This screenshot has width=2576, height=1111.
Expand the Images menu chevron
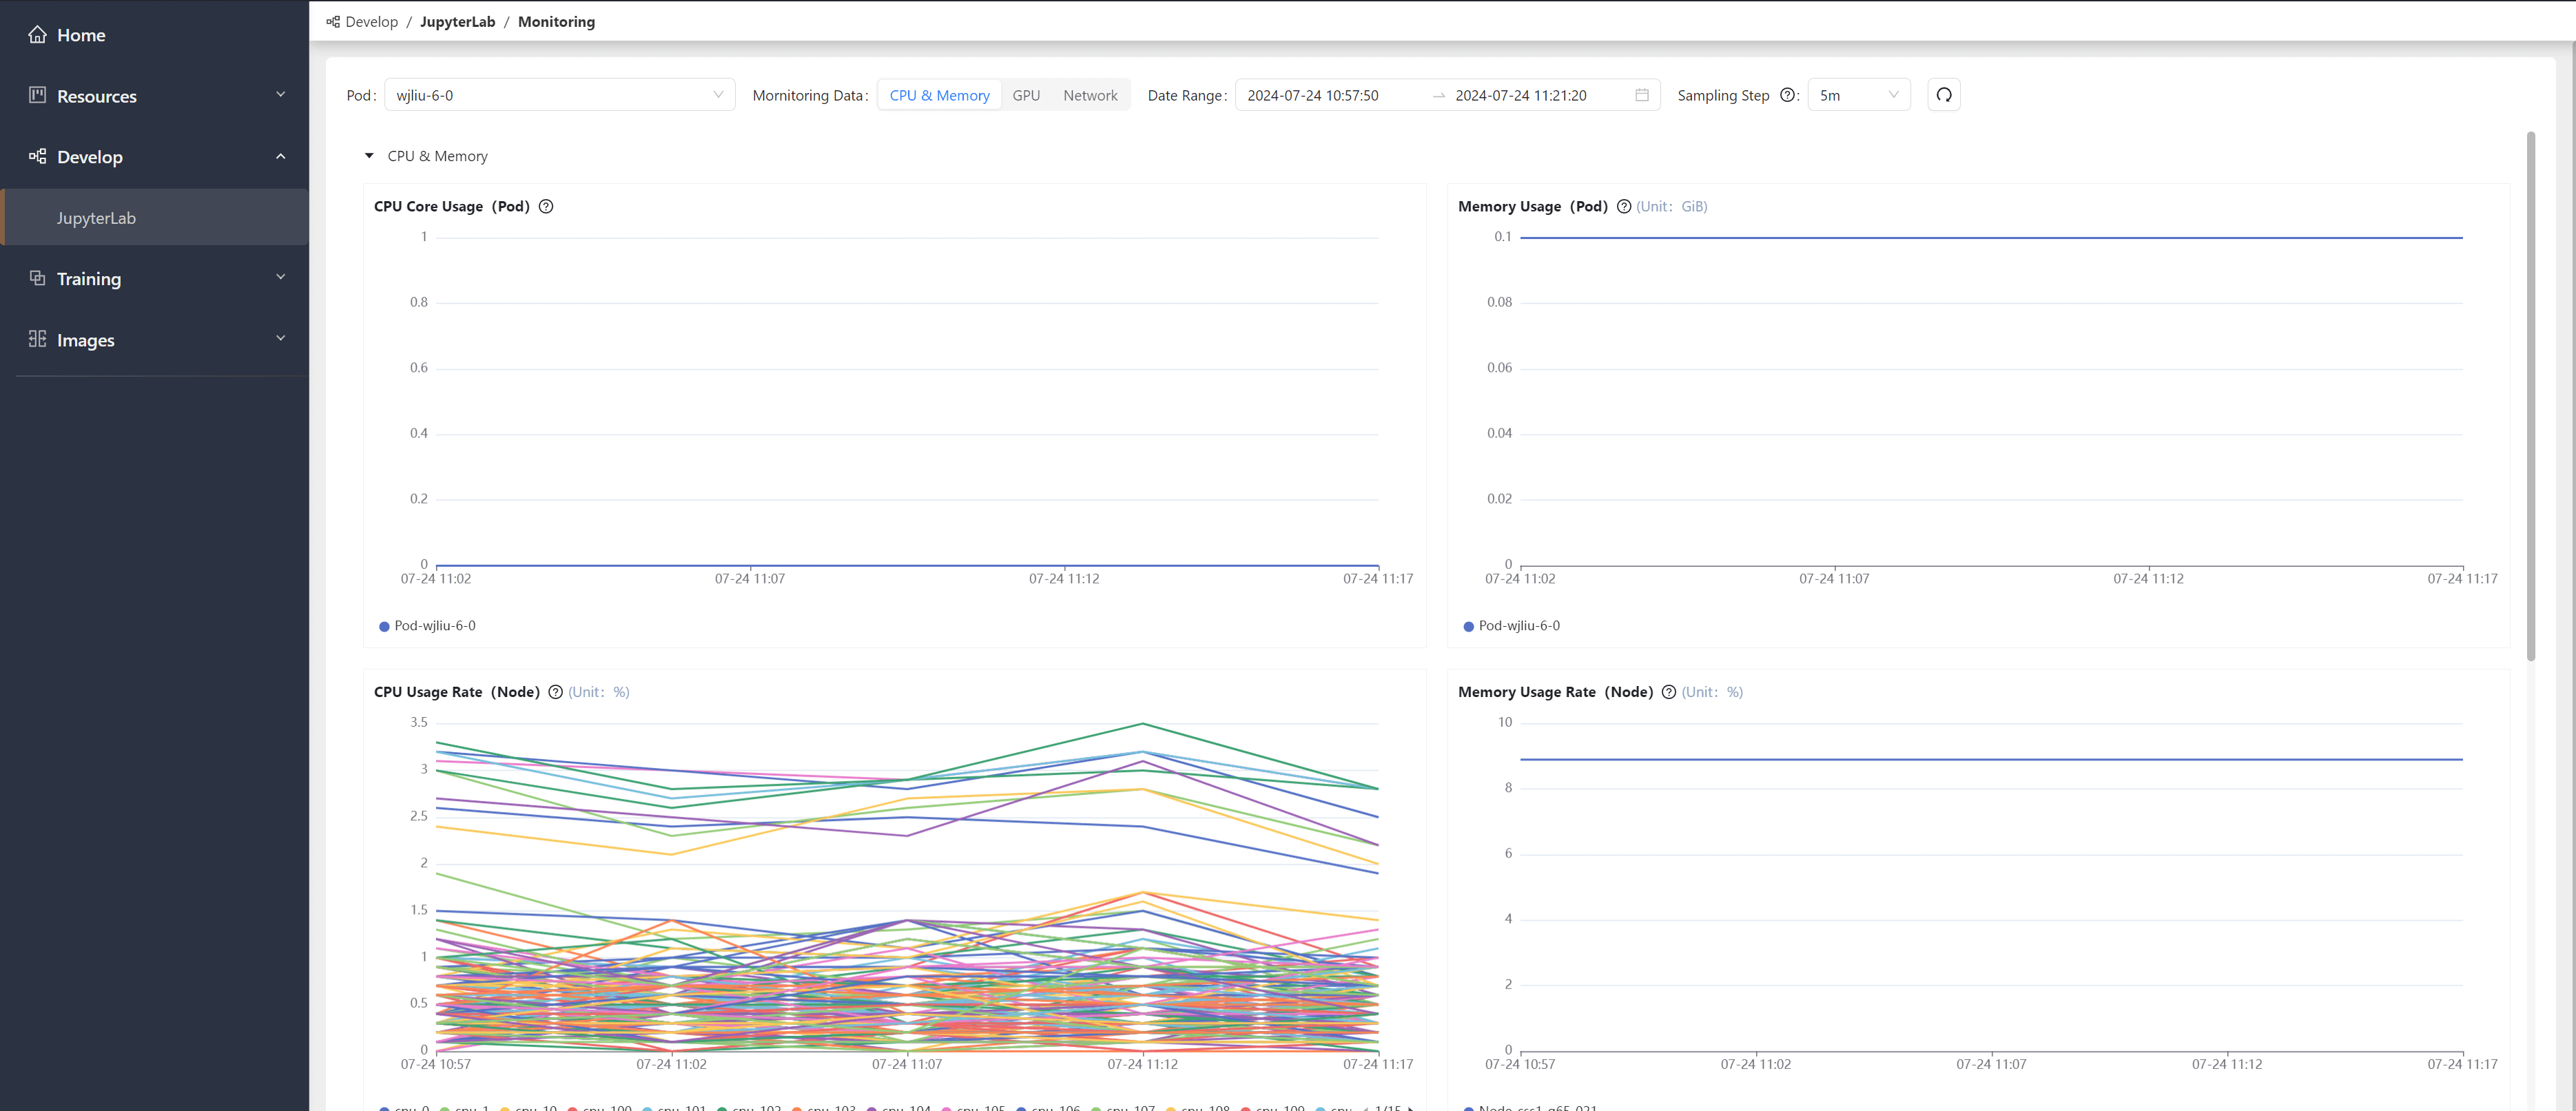coord(281,338)
